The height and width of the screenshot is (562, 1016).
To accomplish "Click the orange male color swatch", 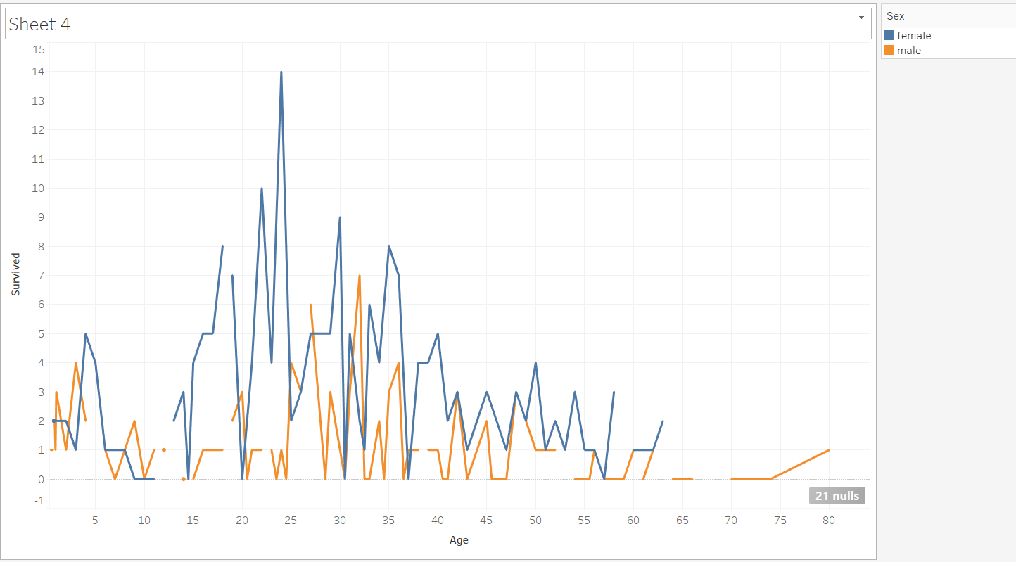I will coord(888,50).
